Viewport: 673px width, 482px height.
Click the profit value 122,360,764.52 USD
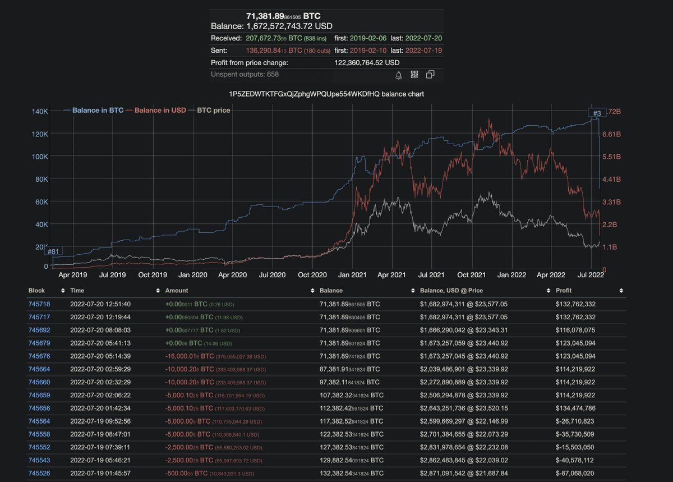pyautogui.click(x=367, y=63)
